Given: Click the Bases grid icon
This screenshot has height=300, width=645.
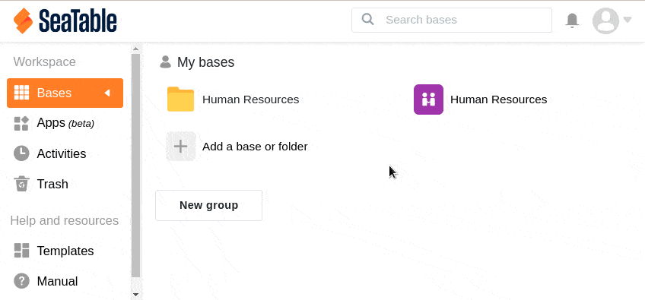Looking at the screenshot, I should click(x=21, y=93).
